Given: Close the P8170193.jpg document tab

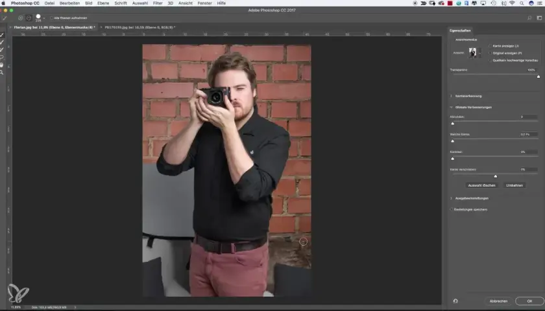Looking at the screenshot, I should 101,27.
